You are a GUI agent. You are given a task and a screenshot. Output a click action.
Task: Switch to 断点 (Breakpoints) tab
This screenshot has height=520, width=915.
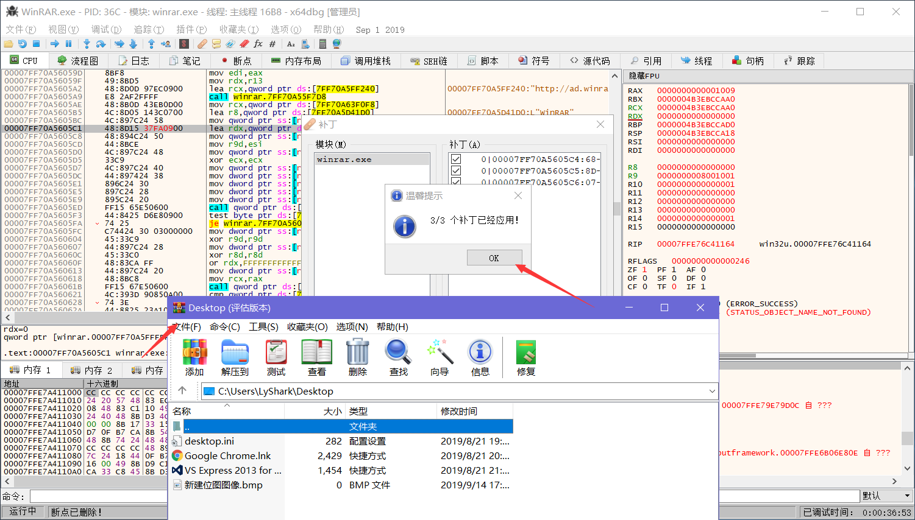237,61
